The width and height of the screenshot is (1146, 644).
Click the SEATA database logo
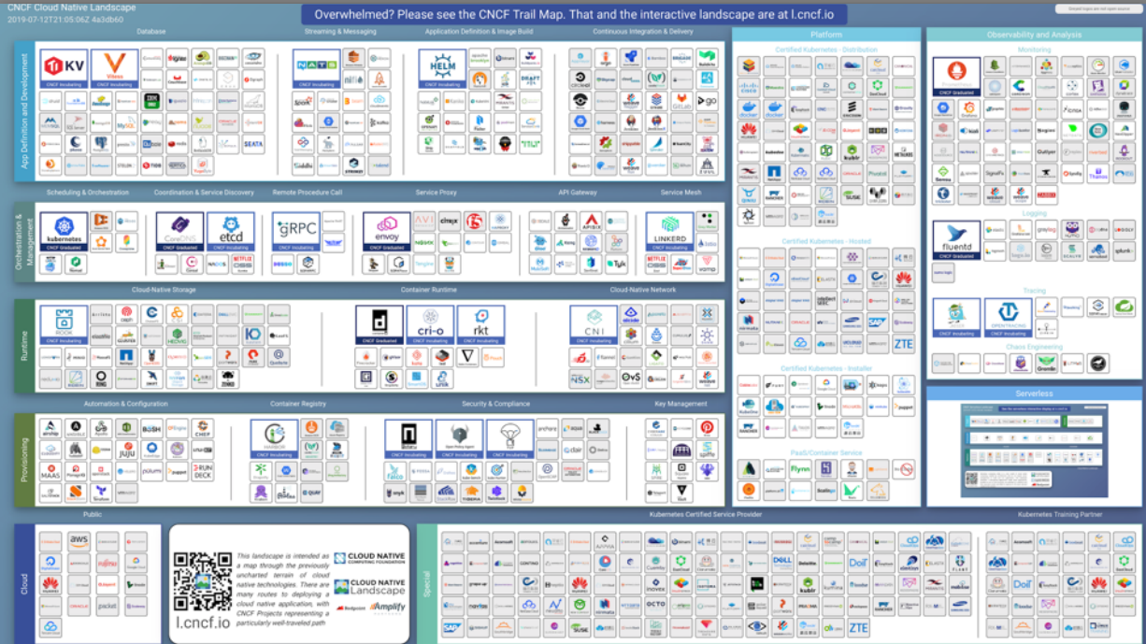click(252, 144)
